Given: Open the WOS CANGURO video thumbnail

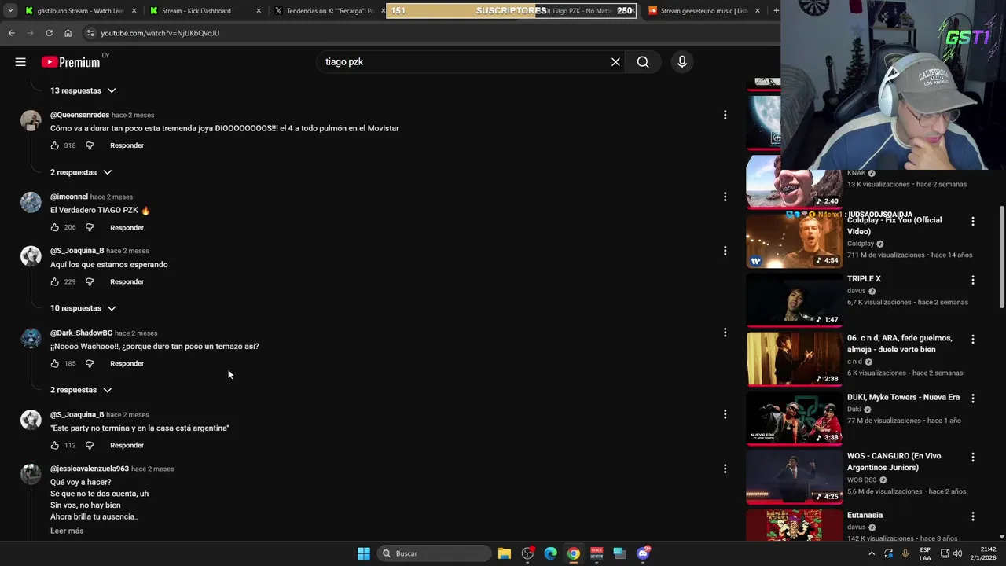Looking at the screenshot, I should pyautogui.click(x=794, y=476).
